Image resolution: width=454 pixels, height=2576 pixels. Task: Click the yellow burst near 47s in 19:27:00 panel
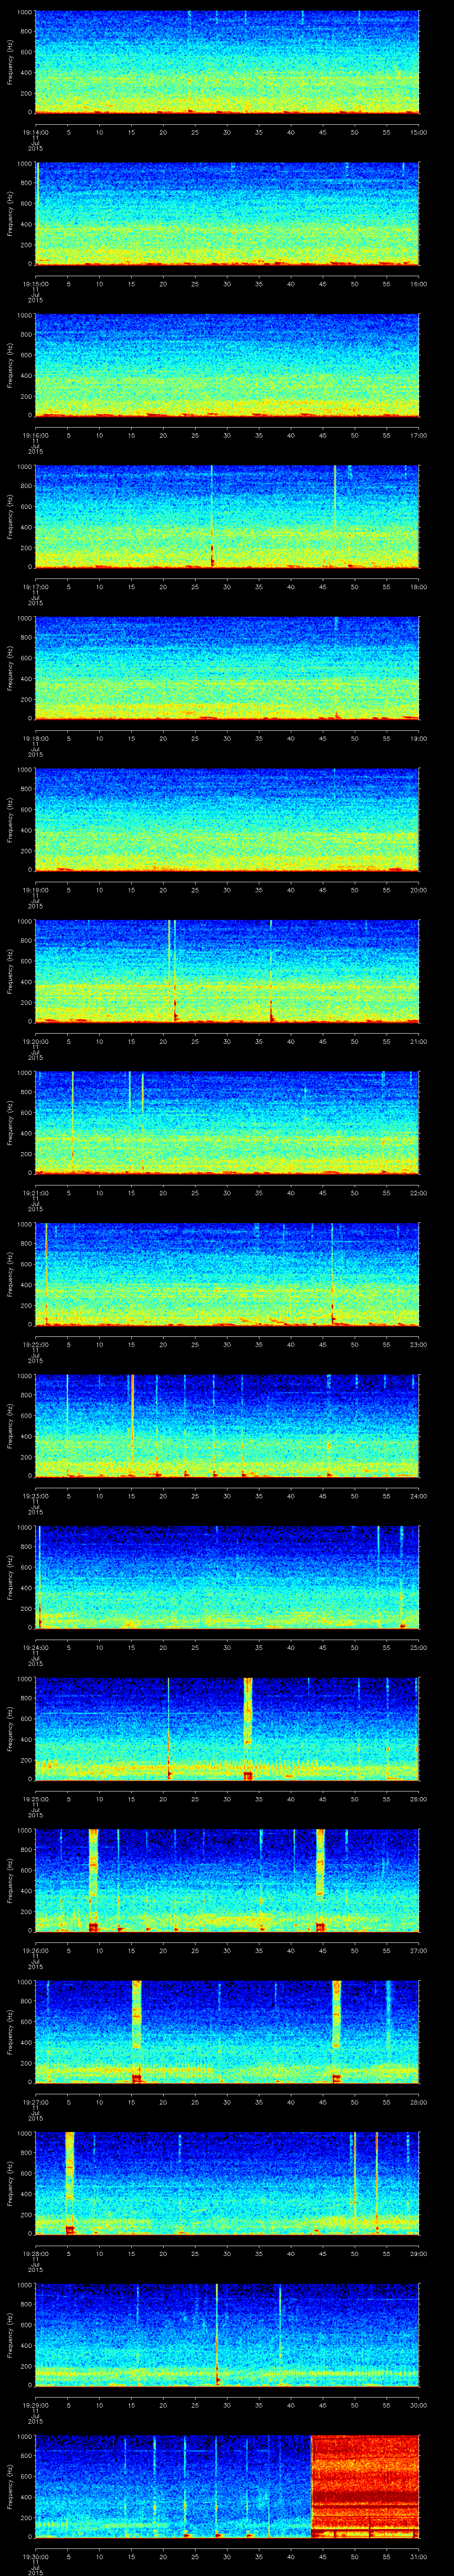click(x=336, y=2032)
